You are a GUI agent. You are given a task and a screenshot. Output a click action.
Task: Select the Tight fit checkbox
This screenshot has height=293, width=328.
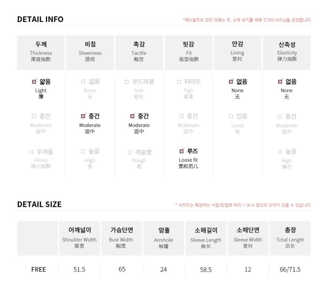pyautogui.click(x=179, y=82)
